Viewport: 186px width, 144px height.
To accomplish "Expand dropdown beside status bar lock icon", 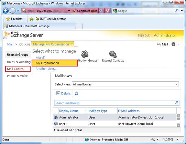I will (x=158, y=139).
